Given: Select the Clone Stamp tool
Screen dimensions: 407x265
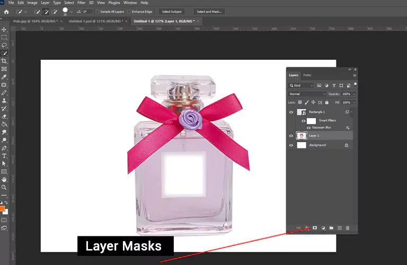Looking at the screenshot, I should point(4,101).
